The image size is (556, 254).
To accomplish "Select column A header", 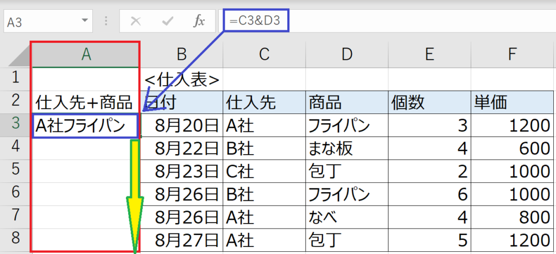I will [86, 54].
